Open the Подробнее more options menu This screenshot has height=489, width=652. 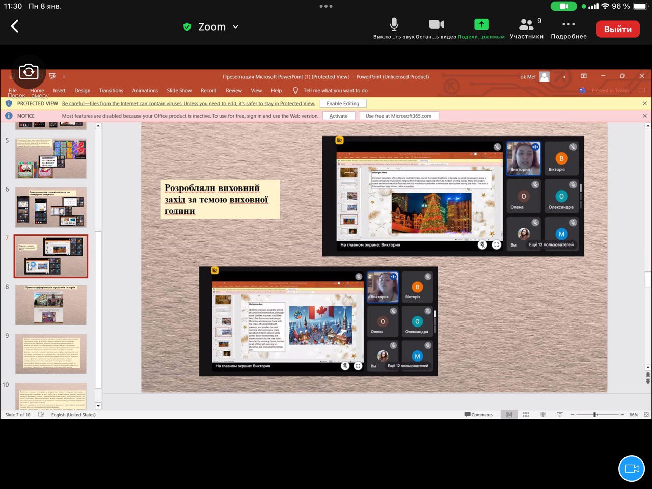(x=568, y=29)
